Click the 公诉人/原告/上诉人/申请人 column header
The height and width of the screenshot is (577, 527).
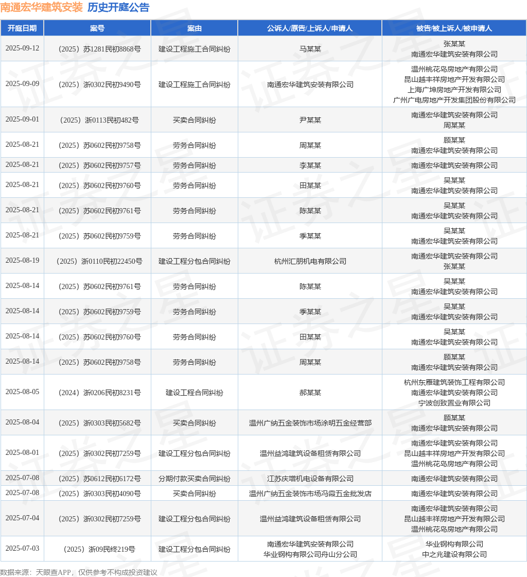310,28
